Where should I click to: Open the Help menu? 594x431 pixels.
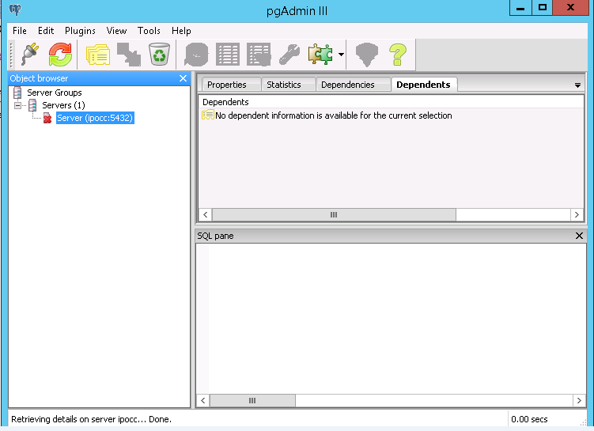tap(181, 31)
